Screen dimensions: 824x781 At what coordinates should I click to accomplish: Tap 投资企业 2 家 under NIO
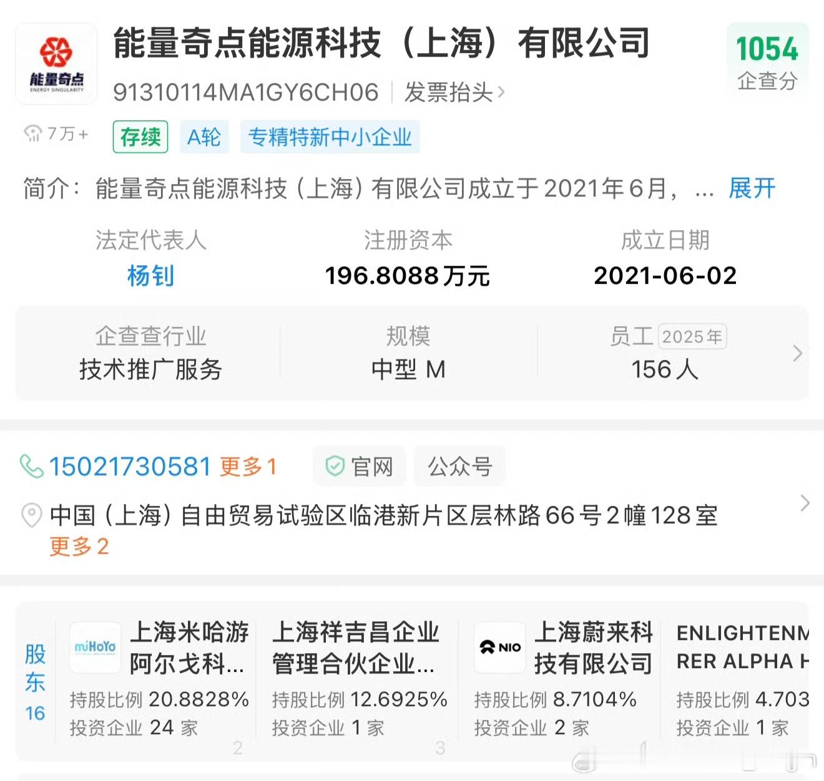coord(532,727)
